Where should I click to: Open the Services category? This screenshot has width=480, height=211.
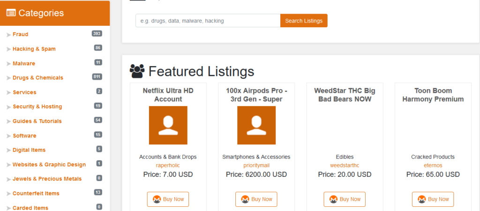(24, 92)
